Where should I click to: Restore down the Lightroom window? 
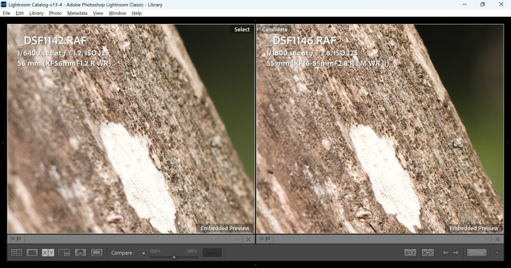pos(483,4)
